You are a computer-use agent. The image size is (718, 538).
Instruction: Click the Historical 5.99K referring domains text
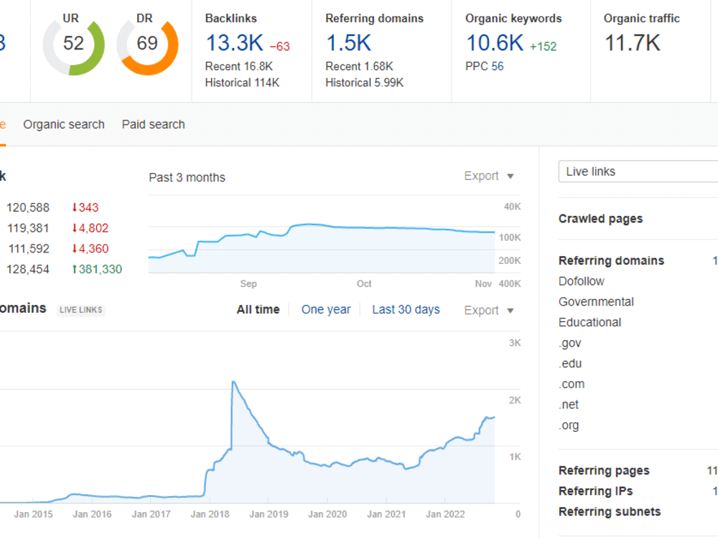coord(365,82)
